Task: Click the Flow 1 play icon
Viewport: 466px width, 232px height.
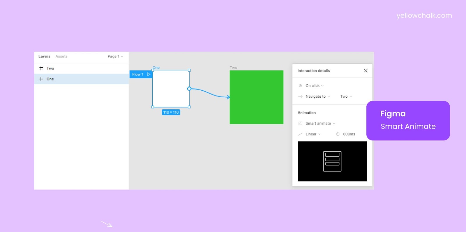Action: [x=149, y=74]
